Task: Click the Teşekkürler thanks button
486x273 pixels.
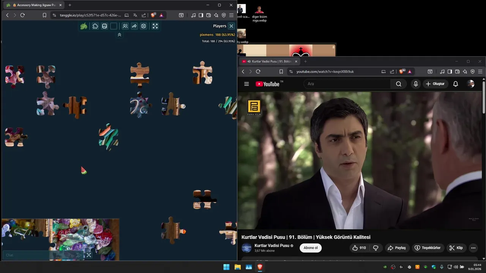Action: click(428, 248)
